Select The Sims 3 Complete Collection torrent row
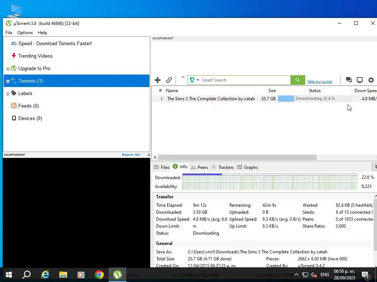 [264, 98]
